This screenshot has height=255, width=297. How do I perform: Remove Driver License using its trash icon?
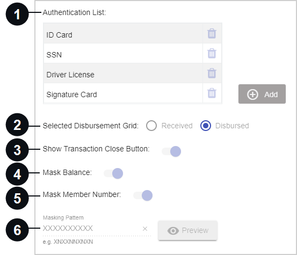click(x=212, y=73)
